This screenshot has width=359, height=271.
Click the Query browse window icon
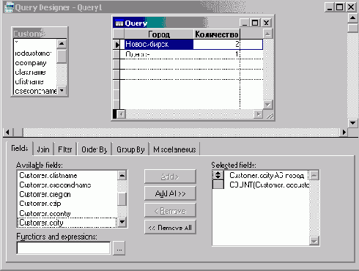tap(119, 23)
